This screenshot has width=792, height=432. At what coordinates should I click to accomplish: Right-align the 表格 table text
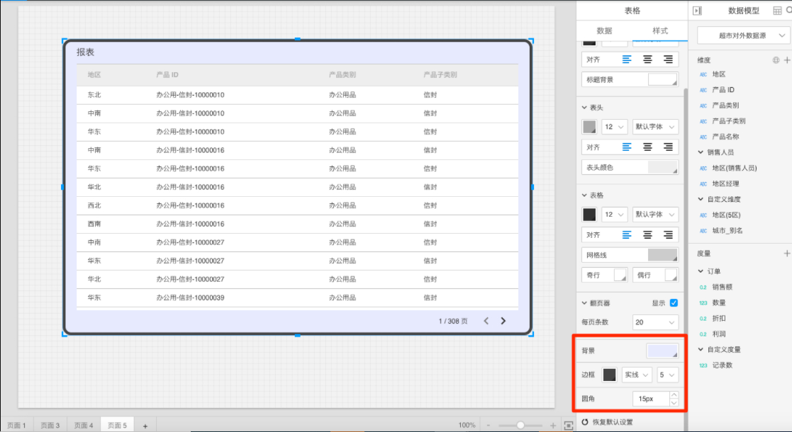pyautogui.click(x=668, y=234)
